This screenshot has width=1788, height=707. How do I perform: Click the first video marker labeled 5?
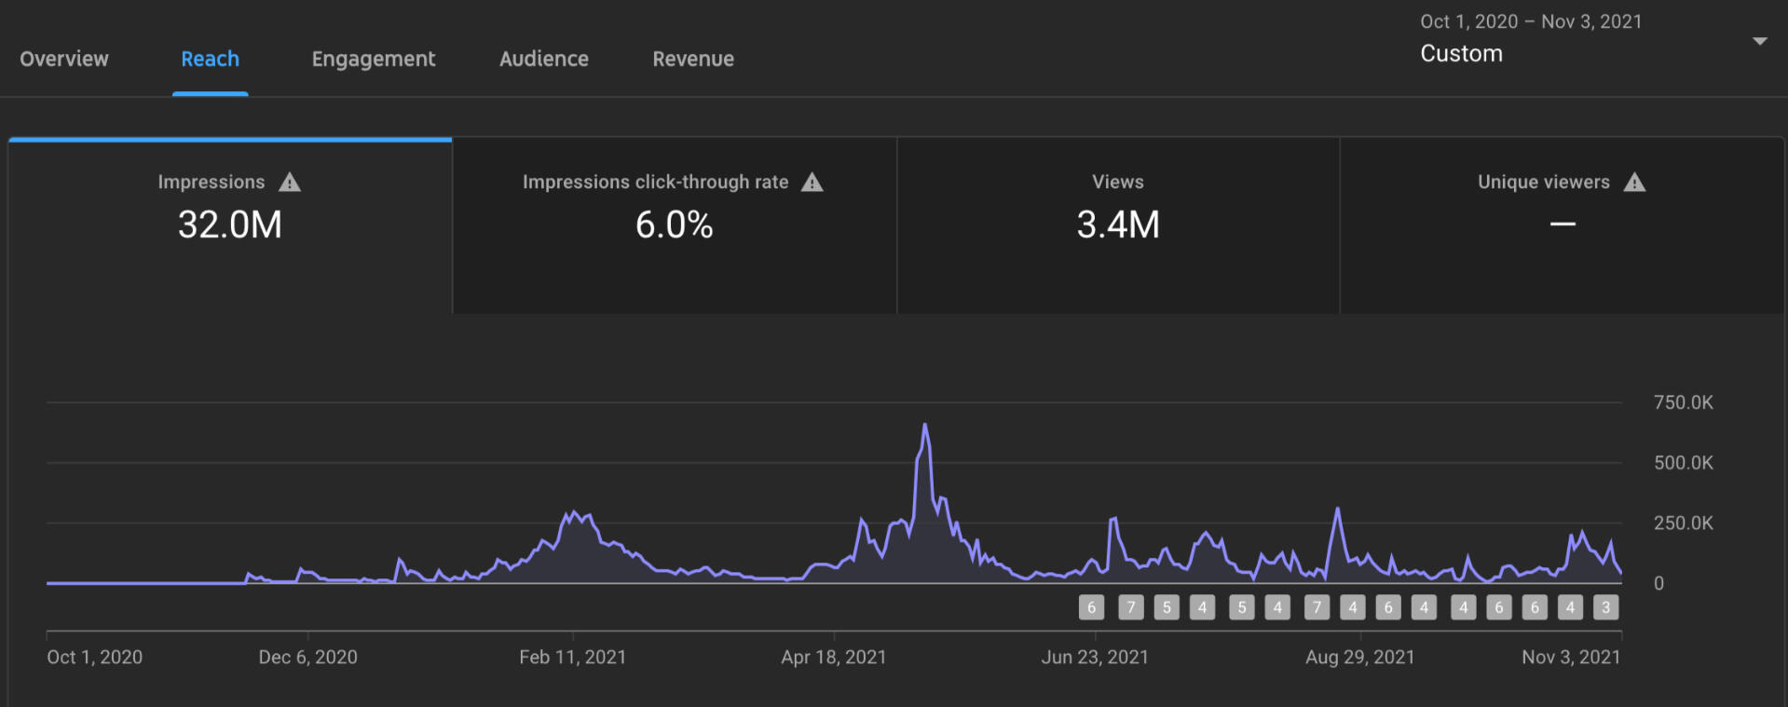click(x=1166, y=607)
